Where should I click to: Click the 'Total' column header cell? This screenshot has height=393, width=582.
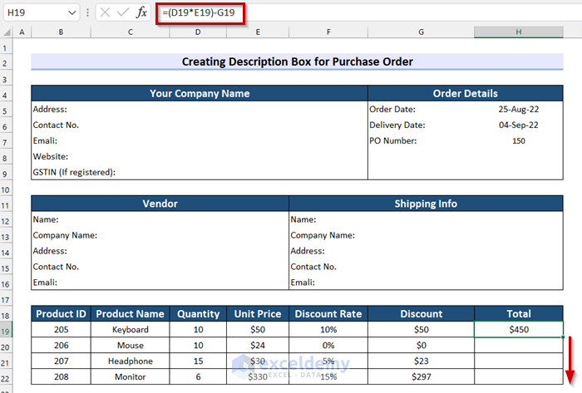[x=519, y=314]
